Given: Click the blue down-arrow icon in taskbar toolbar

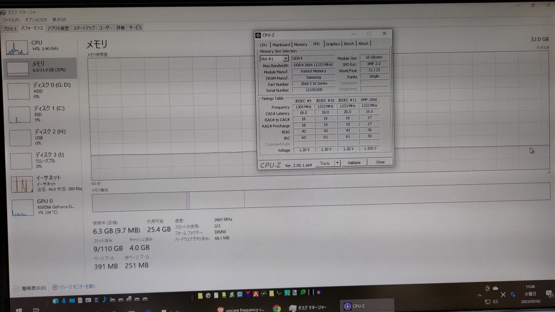Looking at the screenshot, I should pyautogui.click(x=64, y=300).
